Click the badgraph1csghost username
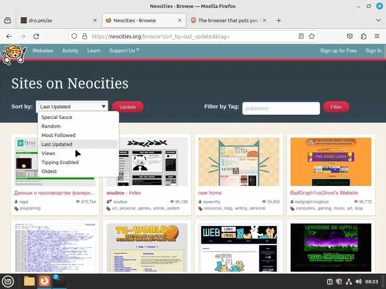The image size is (386, 289). (312, 202)
